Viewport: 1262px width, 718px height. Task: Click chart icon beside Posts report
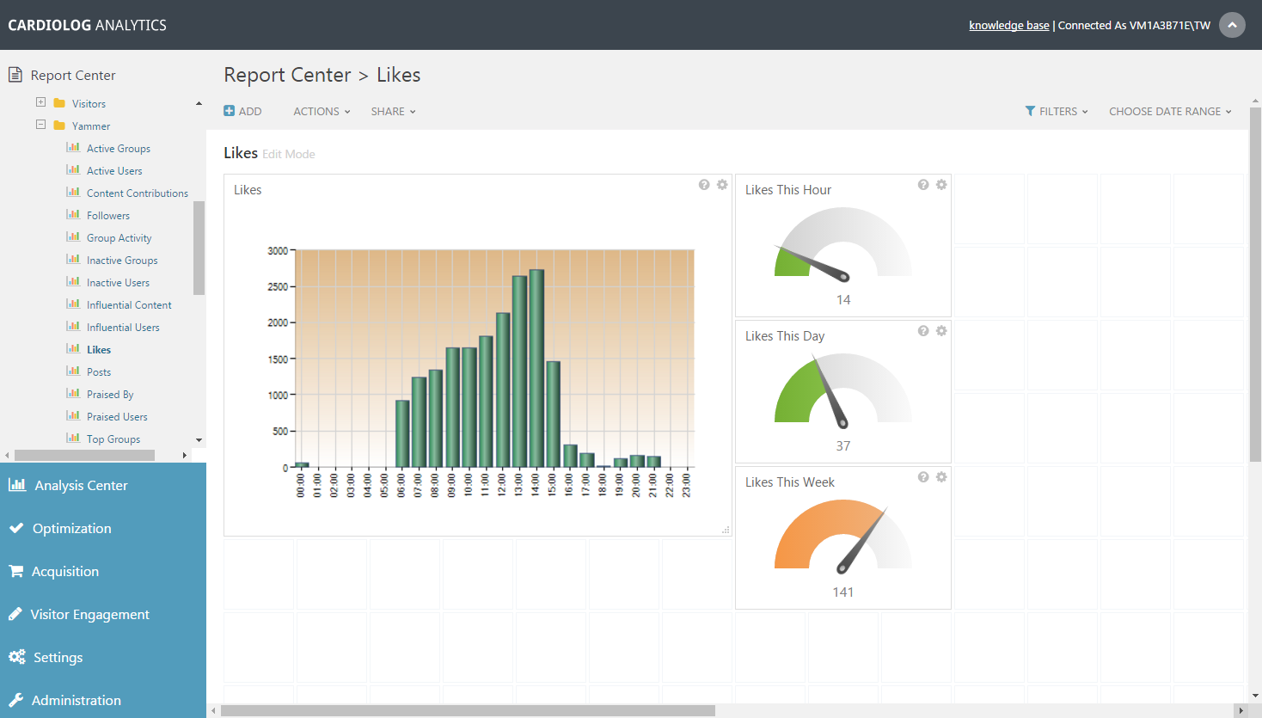coord(73,371)
